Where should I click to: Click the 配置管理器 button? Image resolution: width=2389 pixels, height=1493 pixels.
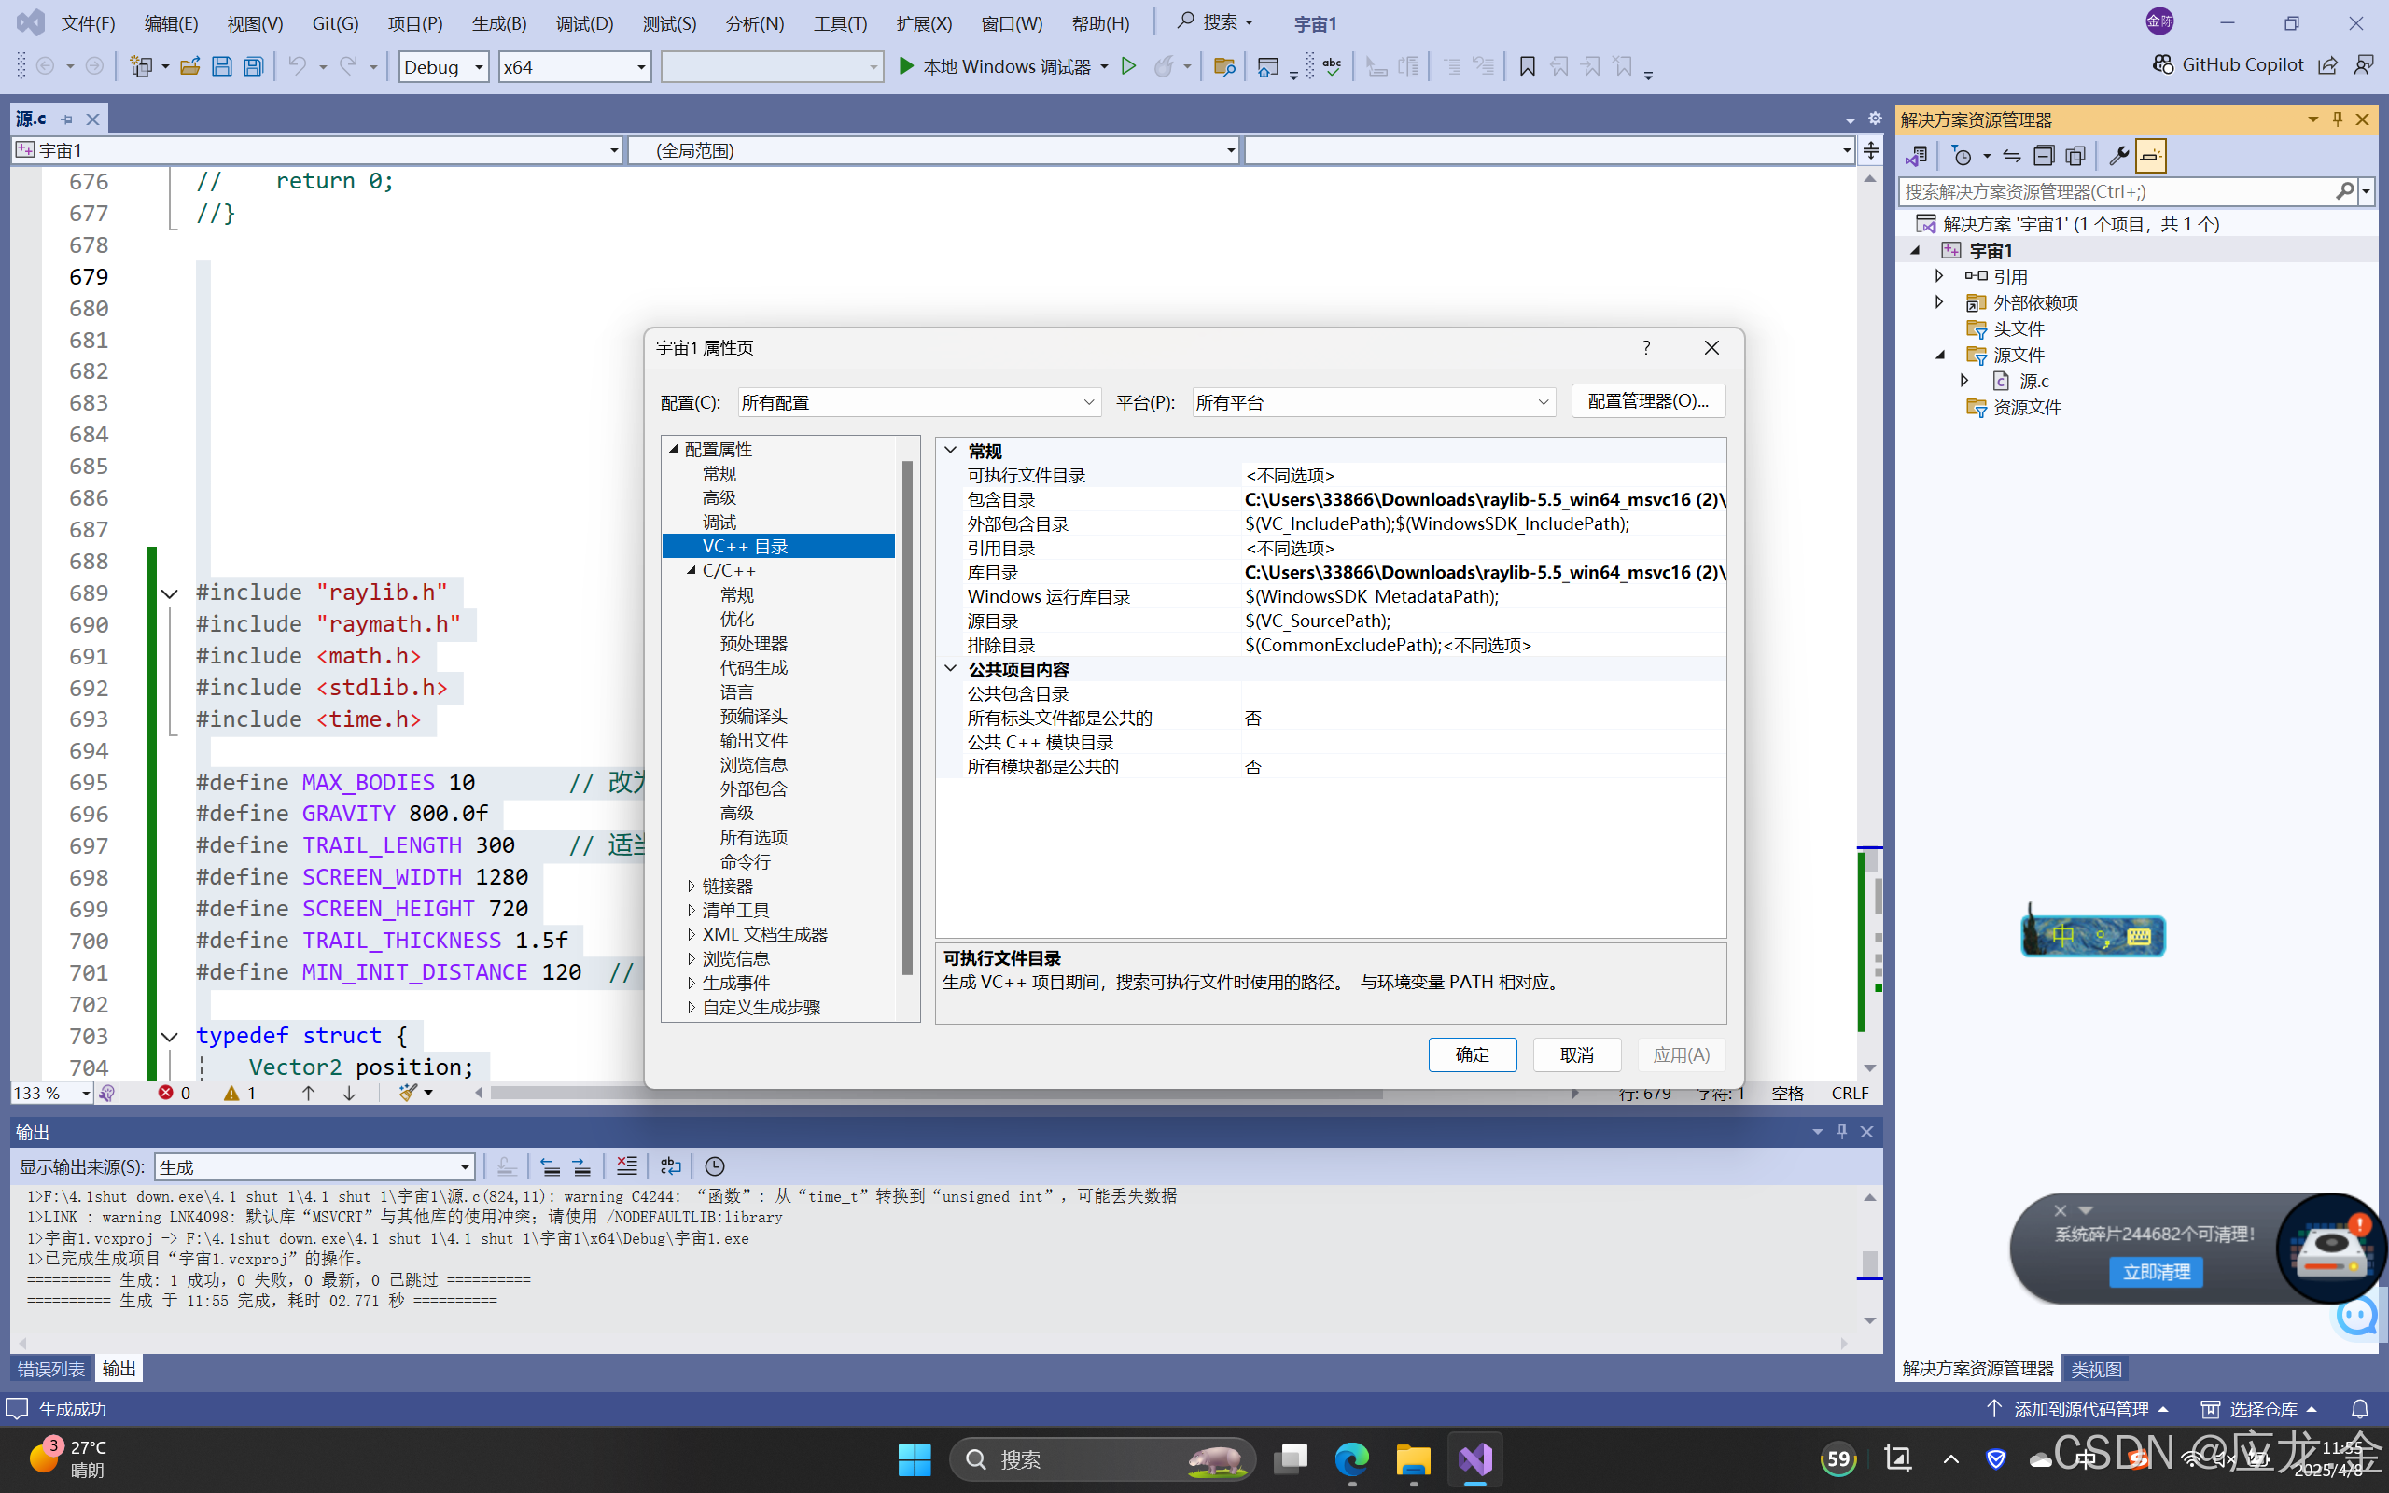1646,401
